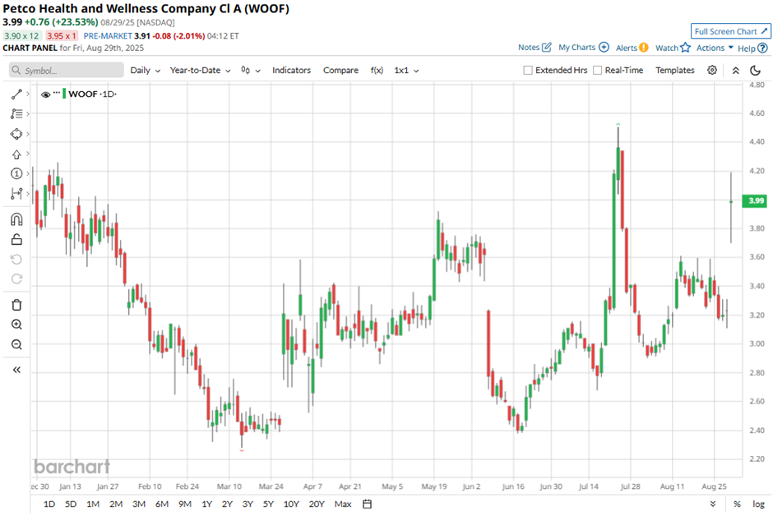Click the Help question mark icon
The image size is (773, 516).
coord(762,48)
